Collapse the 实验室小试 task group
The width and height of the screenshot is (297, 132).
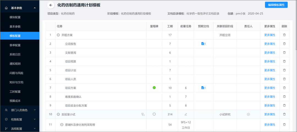(58, 114)
